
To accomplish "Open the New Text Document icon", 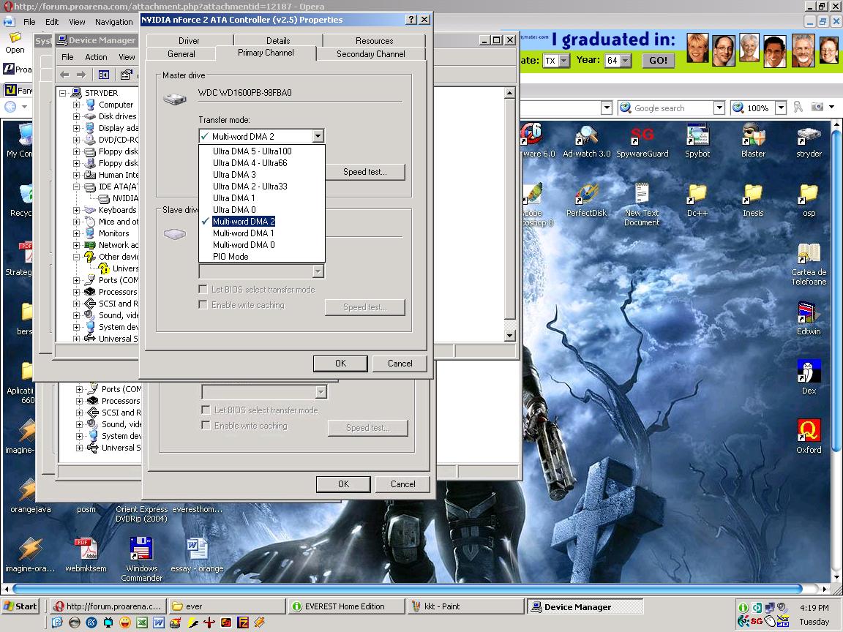I will pyautogui.click(x=641, y=204).
